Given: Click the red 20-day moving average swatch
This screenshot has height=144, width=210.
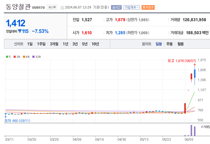Looking at the screenshot, I should (15, 57).
